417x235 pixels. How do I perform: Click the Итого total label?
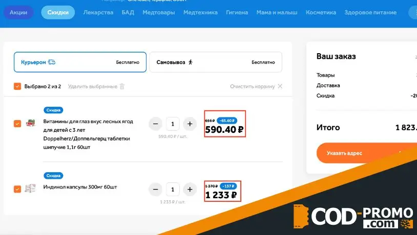(328, 128)
